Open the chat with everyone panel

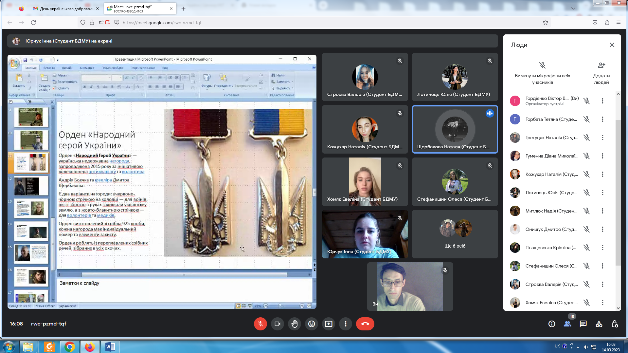[583, 324]
